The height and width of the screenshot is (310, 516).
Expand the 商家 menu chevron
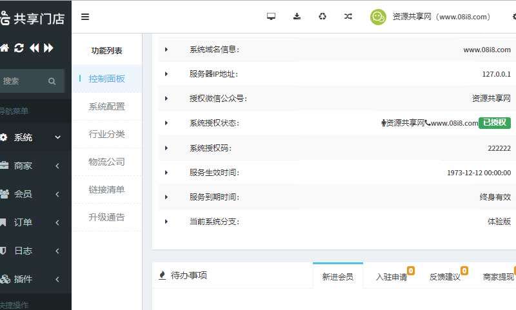[57, 166]
